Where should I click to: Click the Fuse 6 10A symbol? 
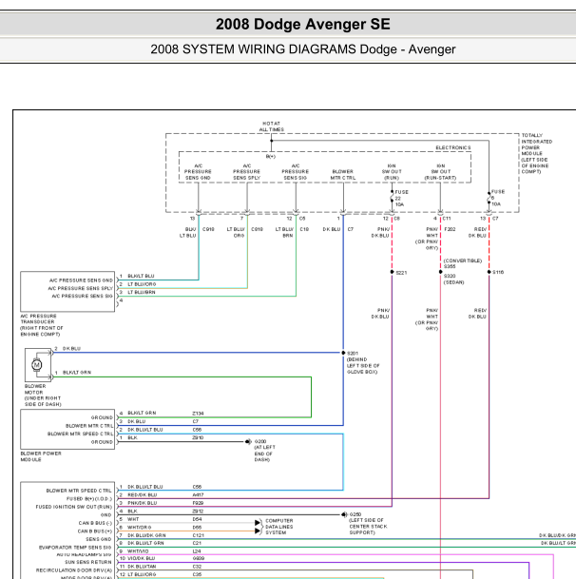click(489, 198)
